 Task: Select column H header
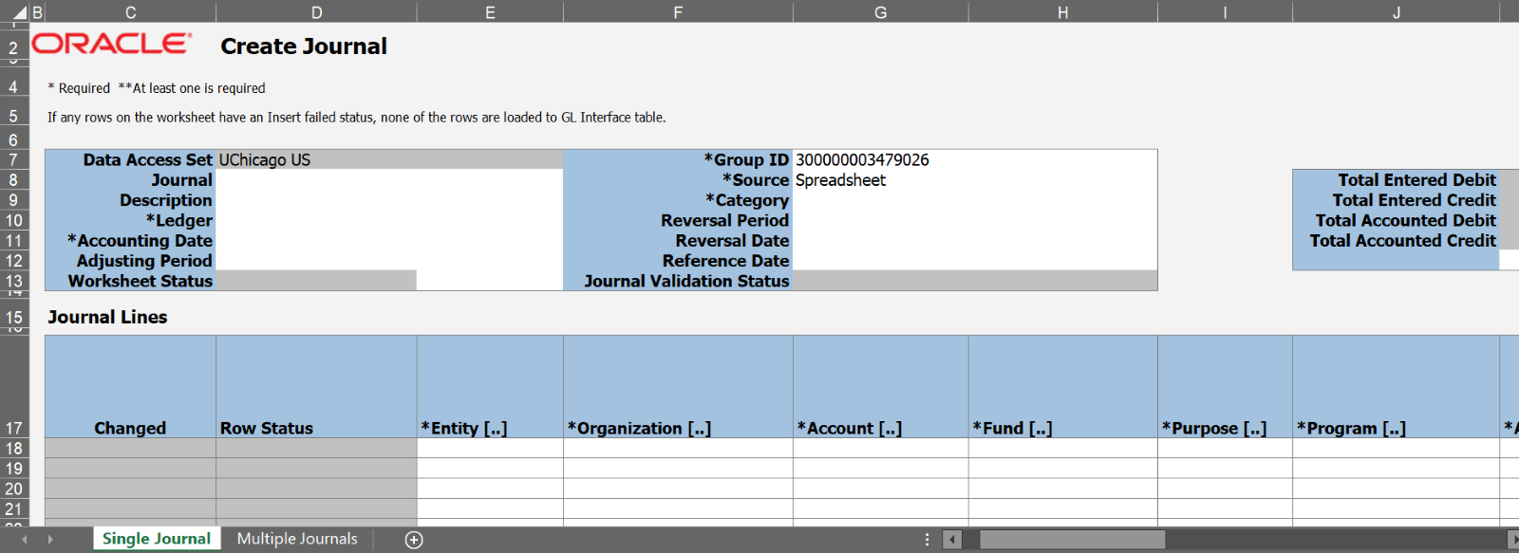tap(1063, 12)
